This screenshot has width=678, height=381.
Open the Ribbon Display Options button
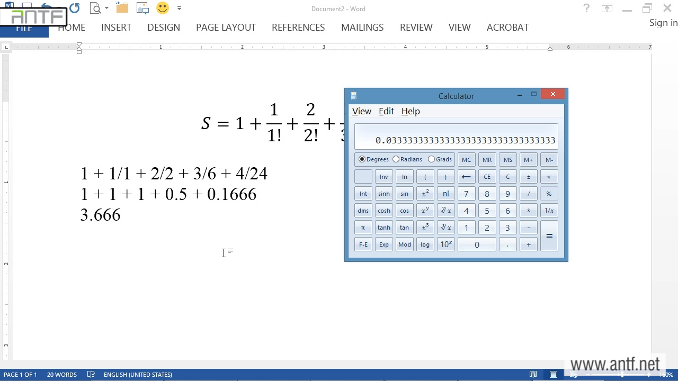pos(607,8)
